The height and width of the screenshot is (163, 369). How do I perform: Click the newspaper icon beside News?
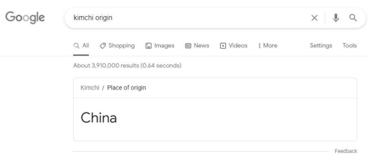[x=188, y=46]
